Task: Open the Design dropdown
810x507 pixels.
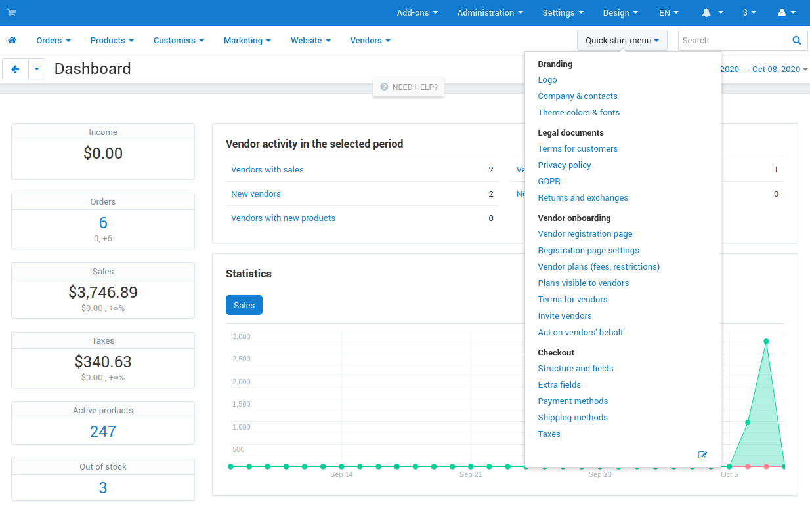Action: point(620,13)
